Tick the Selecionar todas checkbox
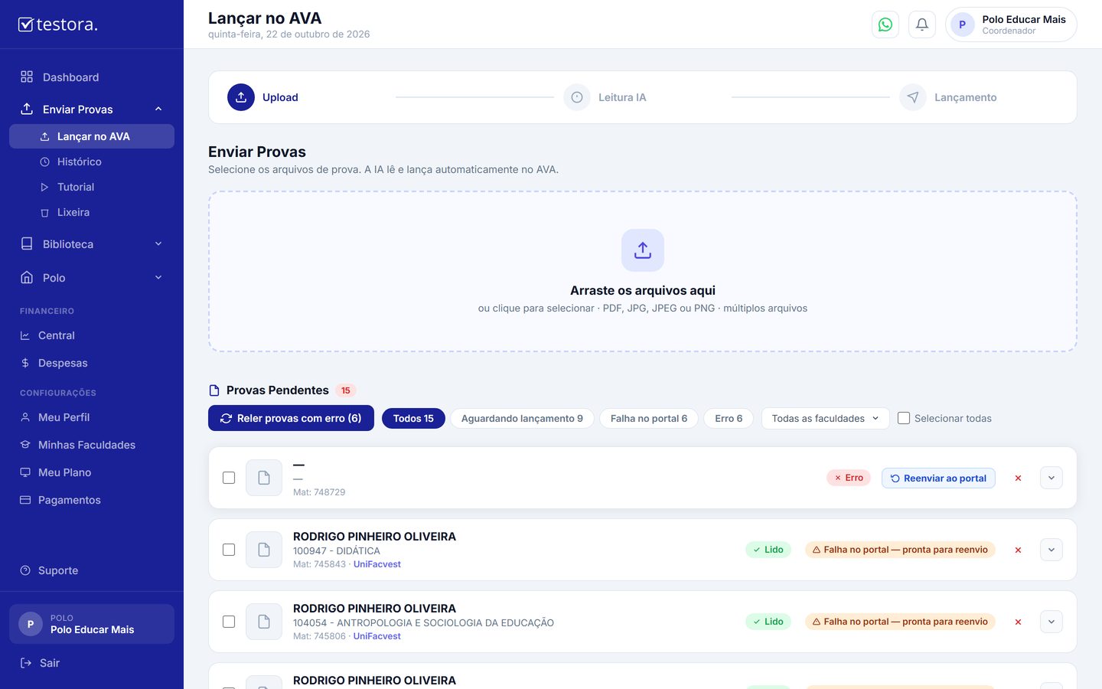 click(x=904, y=418)
